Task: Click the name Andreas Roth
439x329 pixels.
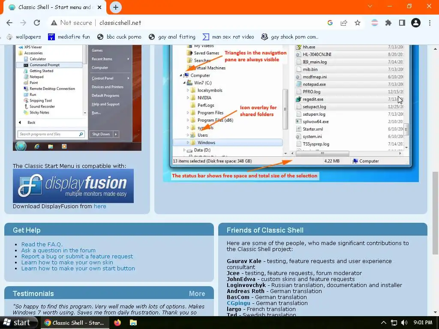Action: [246, 291]
